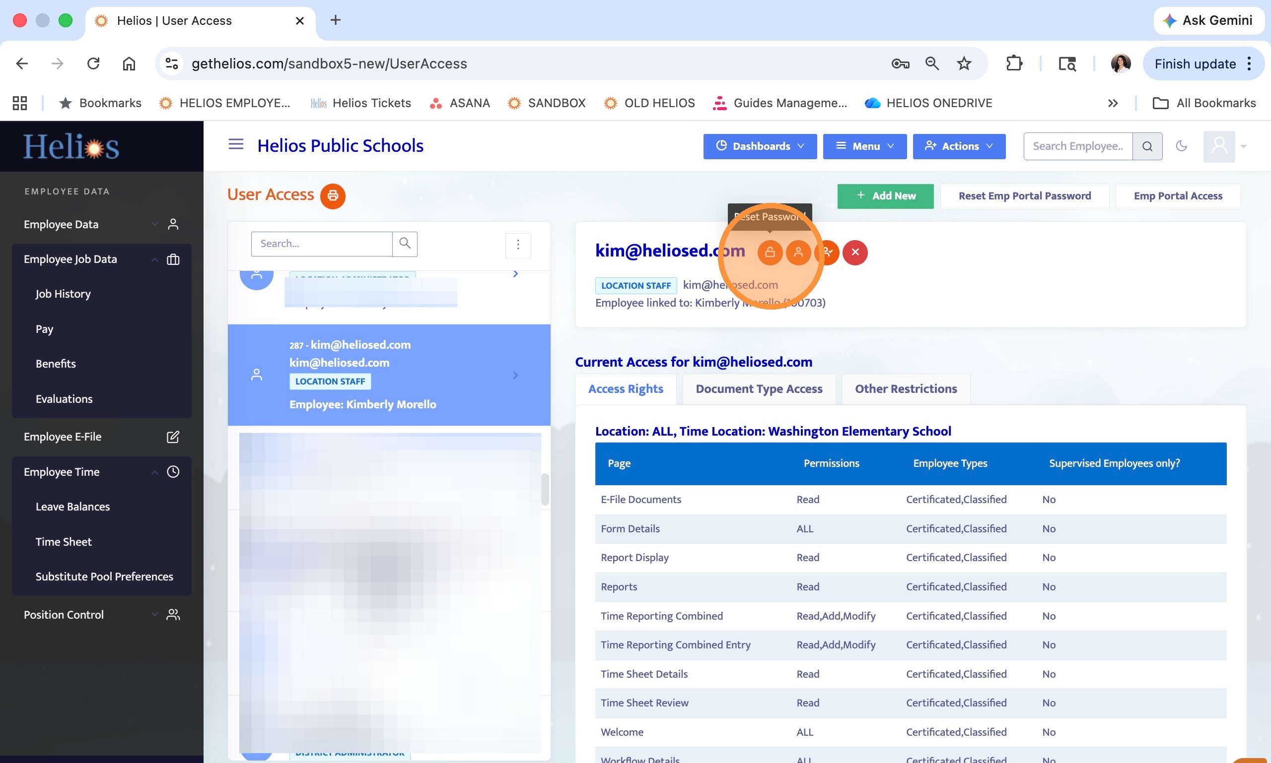Click the zoom magnifier icon in address bar

[932, 64]
